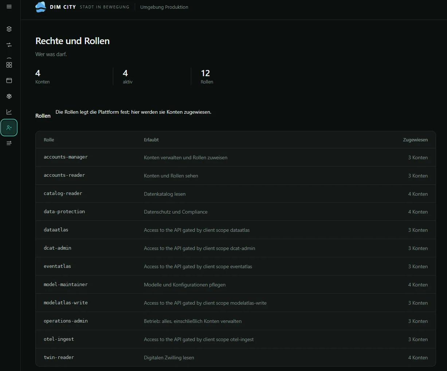Viewport: 447px width, 371px height.
Task: Click the Zugewiesen column header
Action: tap(415, 140)
